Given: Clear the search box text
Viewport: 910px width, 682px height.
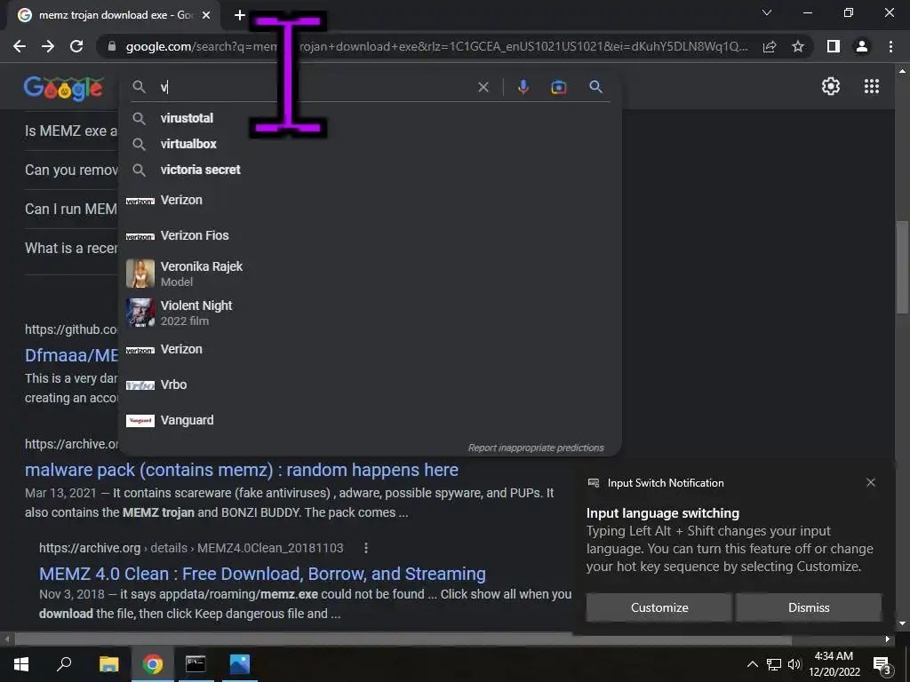Looking at the screenshot, I should click(483, 87).
